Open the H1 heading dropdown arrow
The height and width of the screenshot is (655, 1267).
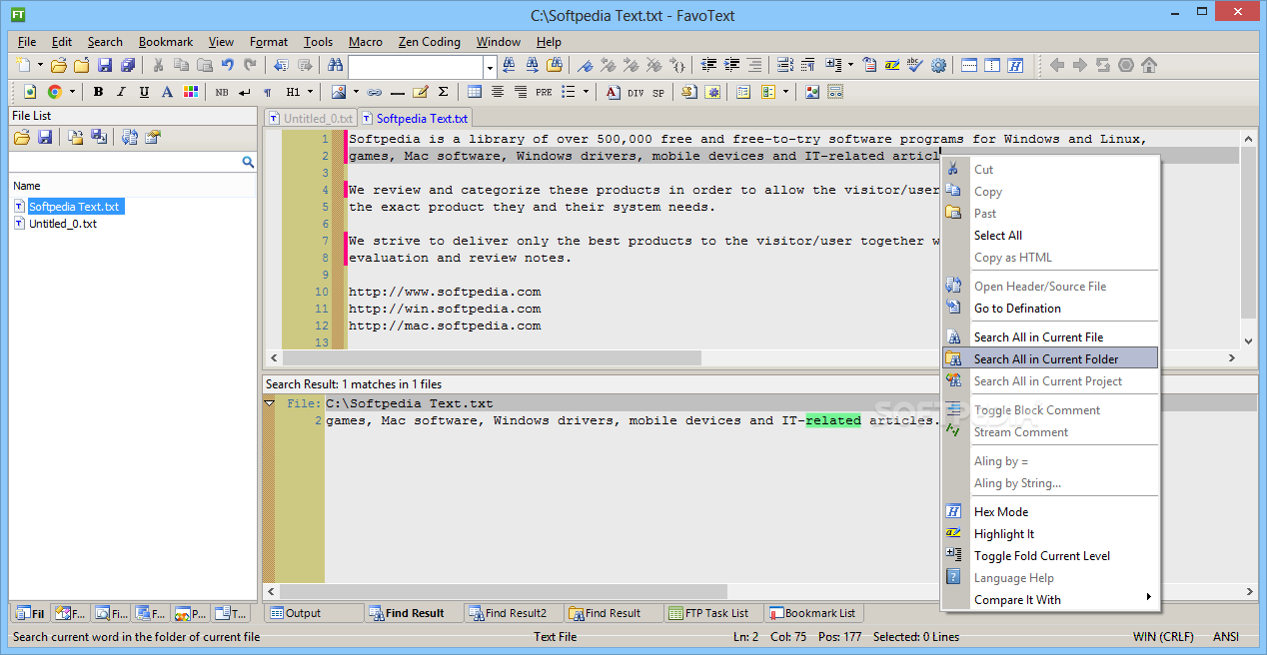[310, 92]
